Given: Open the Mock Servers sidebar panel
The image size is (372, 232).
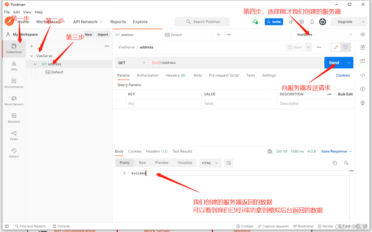Looking at the screenshot, I should click(14, 101).
